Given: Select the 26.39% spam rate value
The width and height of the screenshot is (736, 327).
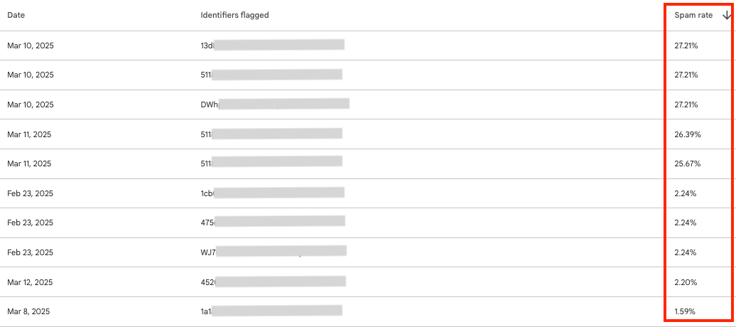Looking at the screenshot, I should [x=687, y=134].
